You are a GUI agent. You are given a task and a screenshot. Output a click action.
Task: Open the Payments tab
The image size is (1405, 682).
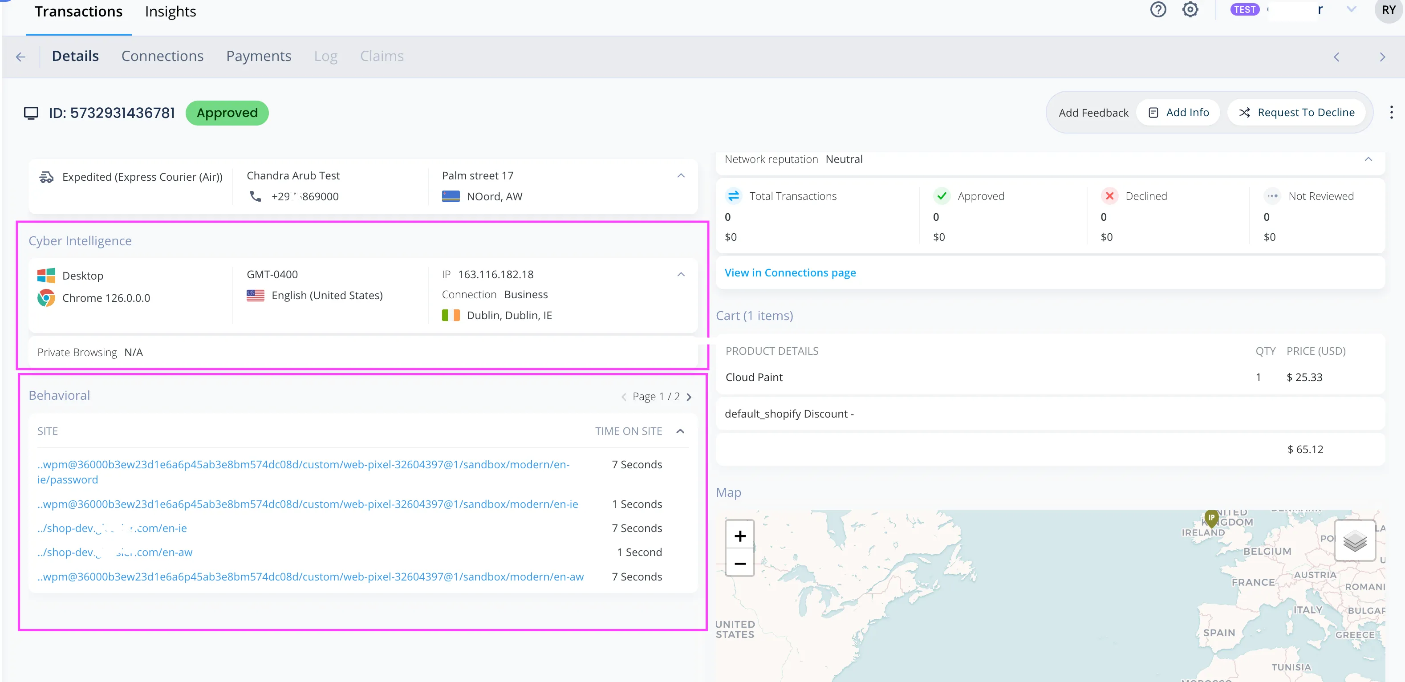259,56
